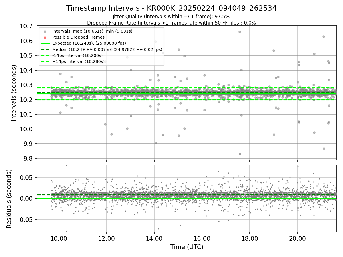Viewport: 343px width, 257px height.
Task: Click legend entry 'Median (10.249 +/- 0.007 s)'
Action: [x=107, y=49]
